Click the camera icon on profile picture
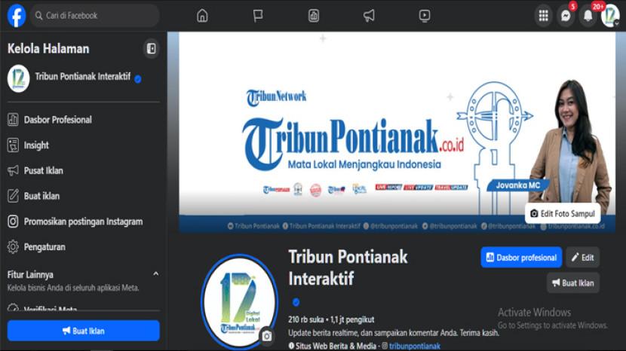626x351 pixels. tap(266, 336)
